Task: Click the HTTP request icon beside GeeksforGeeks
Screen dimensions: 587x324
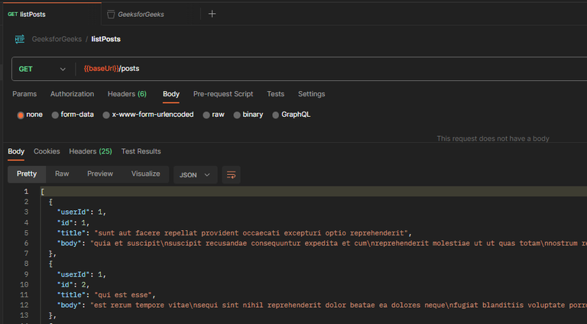Action: click(20, 39)
